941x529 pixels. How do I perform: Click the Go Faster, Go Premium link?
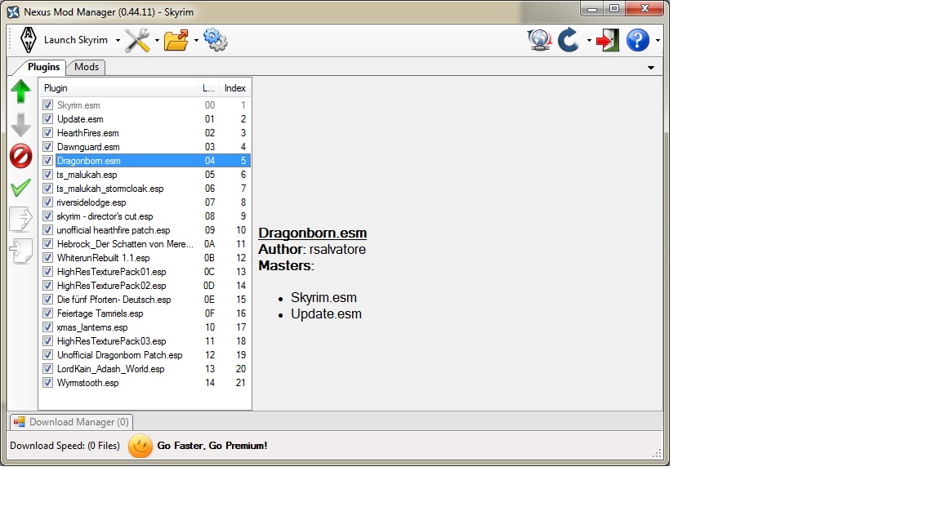pos(212,446)
